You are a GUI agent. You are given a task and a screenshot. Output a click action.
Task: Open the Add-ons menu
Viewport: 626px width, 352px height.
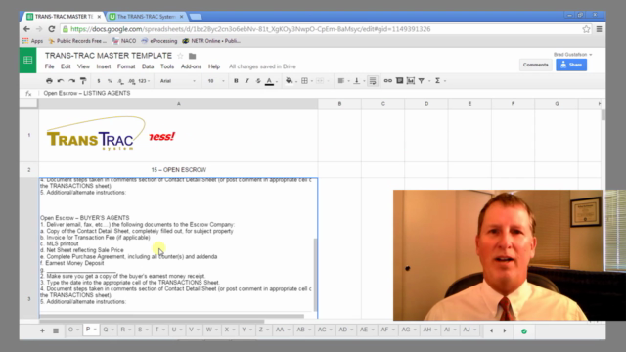click(x=192, y=66)
